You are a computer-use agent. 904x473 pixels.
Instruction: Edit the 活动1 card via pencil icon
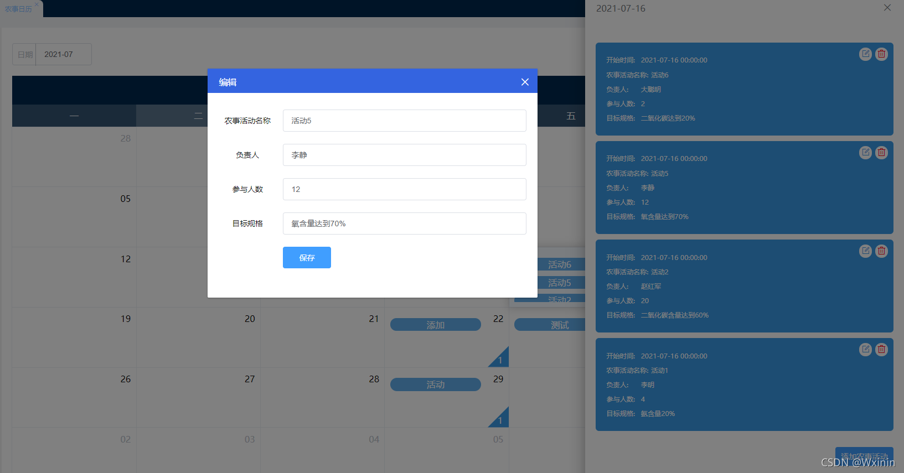[865, 349]
